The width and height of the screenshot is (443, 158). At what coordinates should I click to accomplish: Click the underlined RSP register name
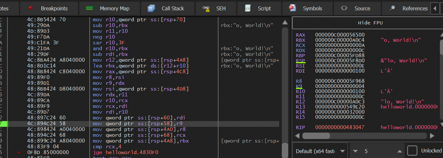click(301, 61)
